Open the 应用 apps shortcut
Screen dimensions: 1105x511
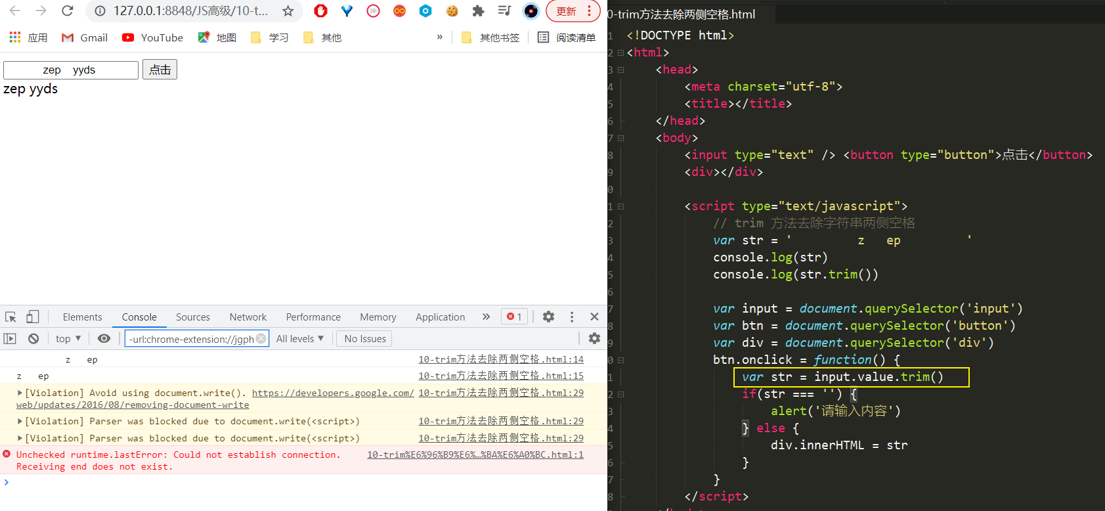pyautogui.click(x=28, y=37)
